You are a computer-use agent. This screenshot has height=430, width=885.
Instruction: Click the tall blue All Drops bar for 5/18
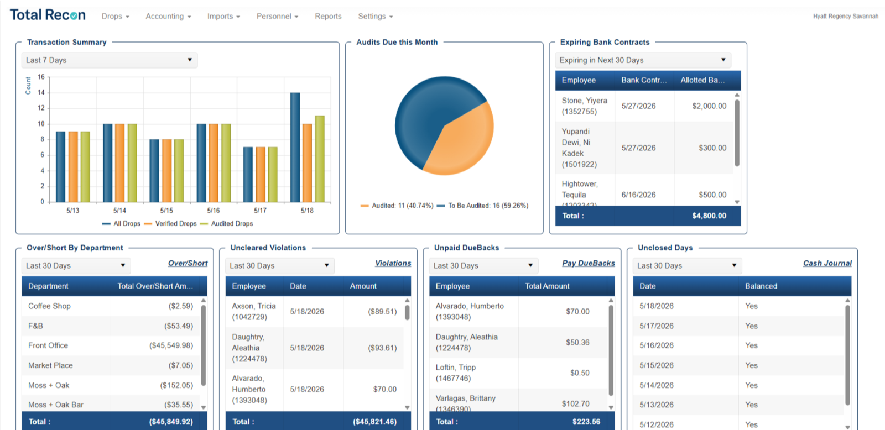point(295,147)
